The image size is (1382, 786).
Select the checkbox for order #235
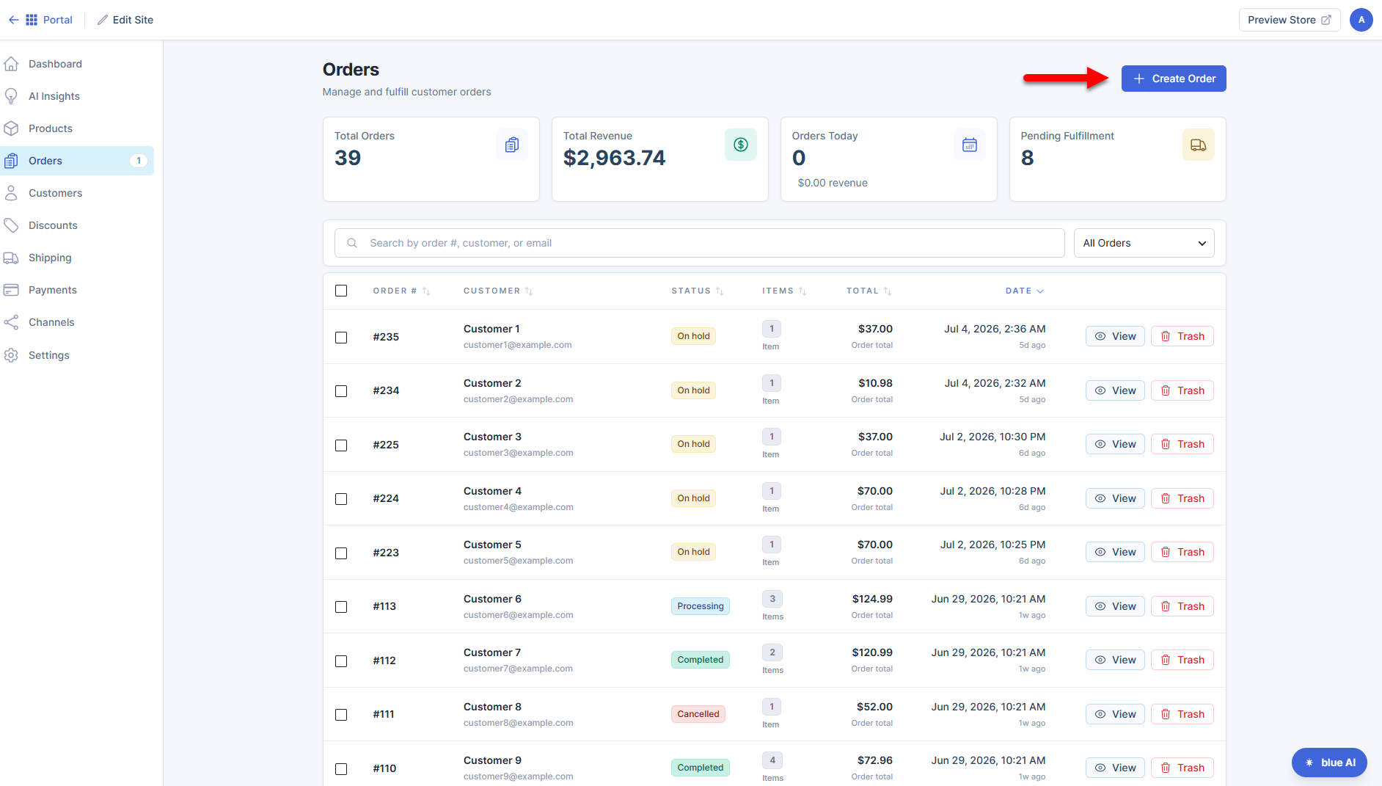coord(341,338)
